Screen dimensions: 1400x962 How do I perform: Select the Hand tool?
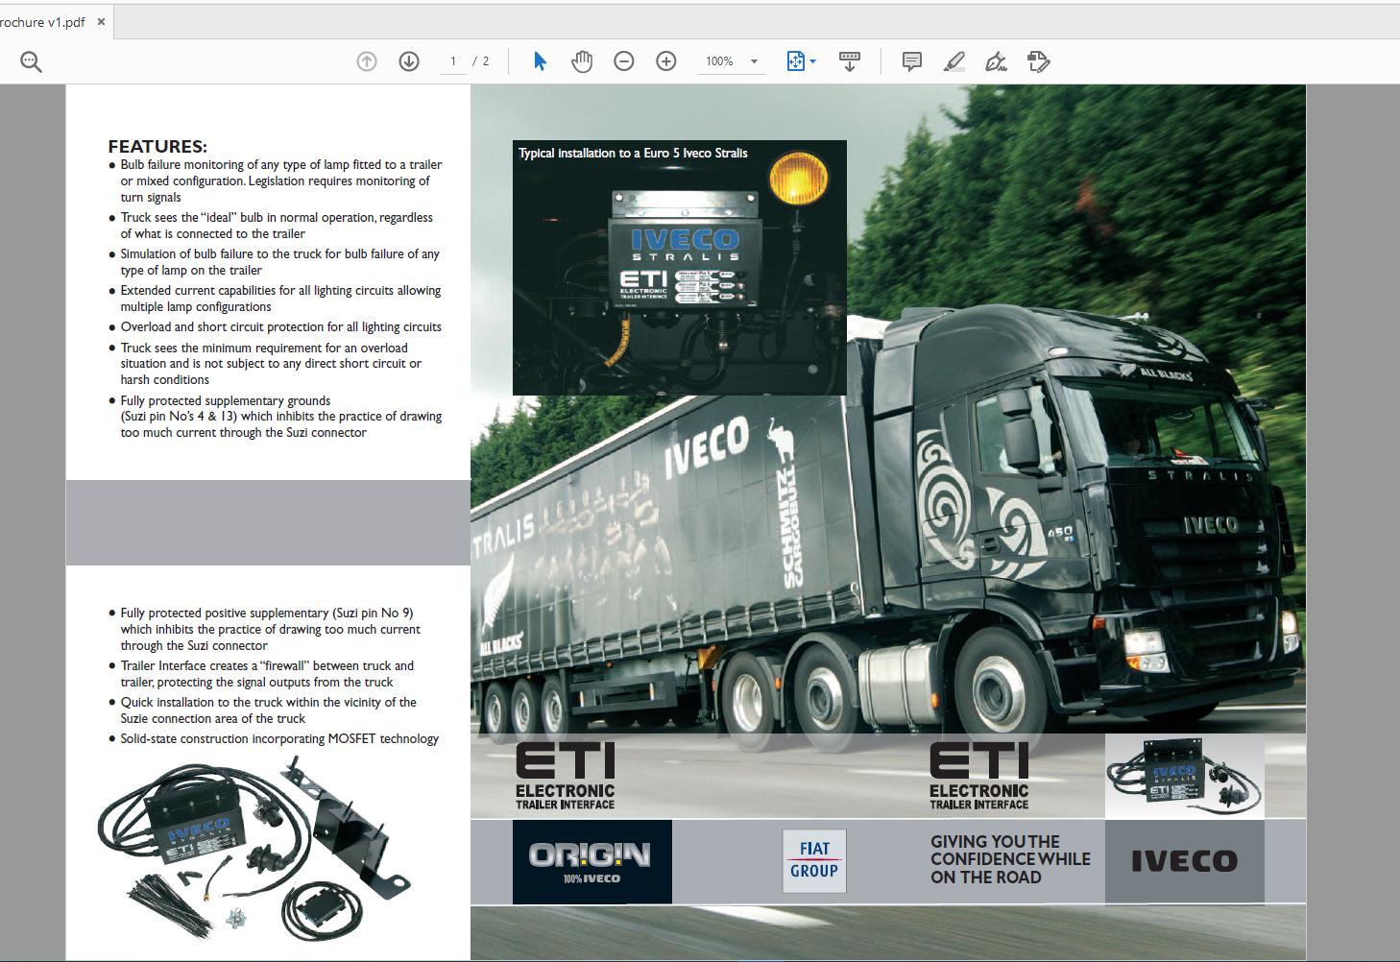(582, 60)
